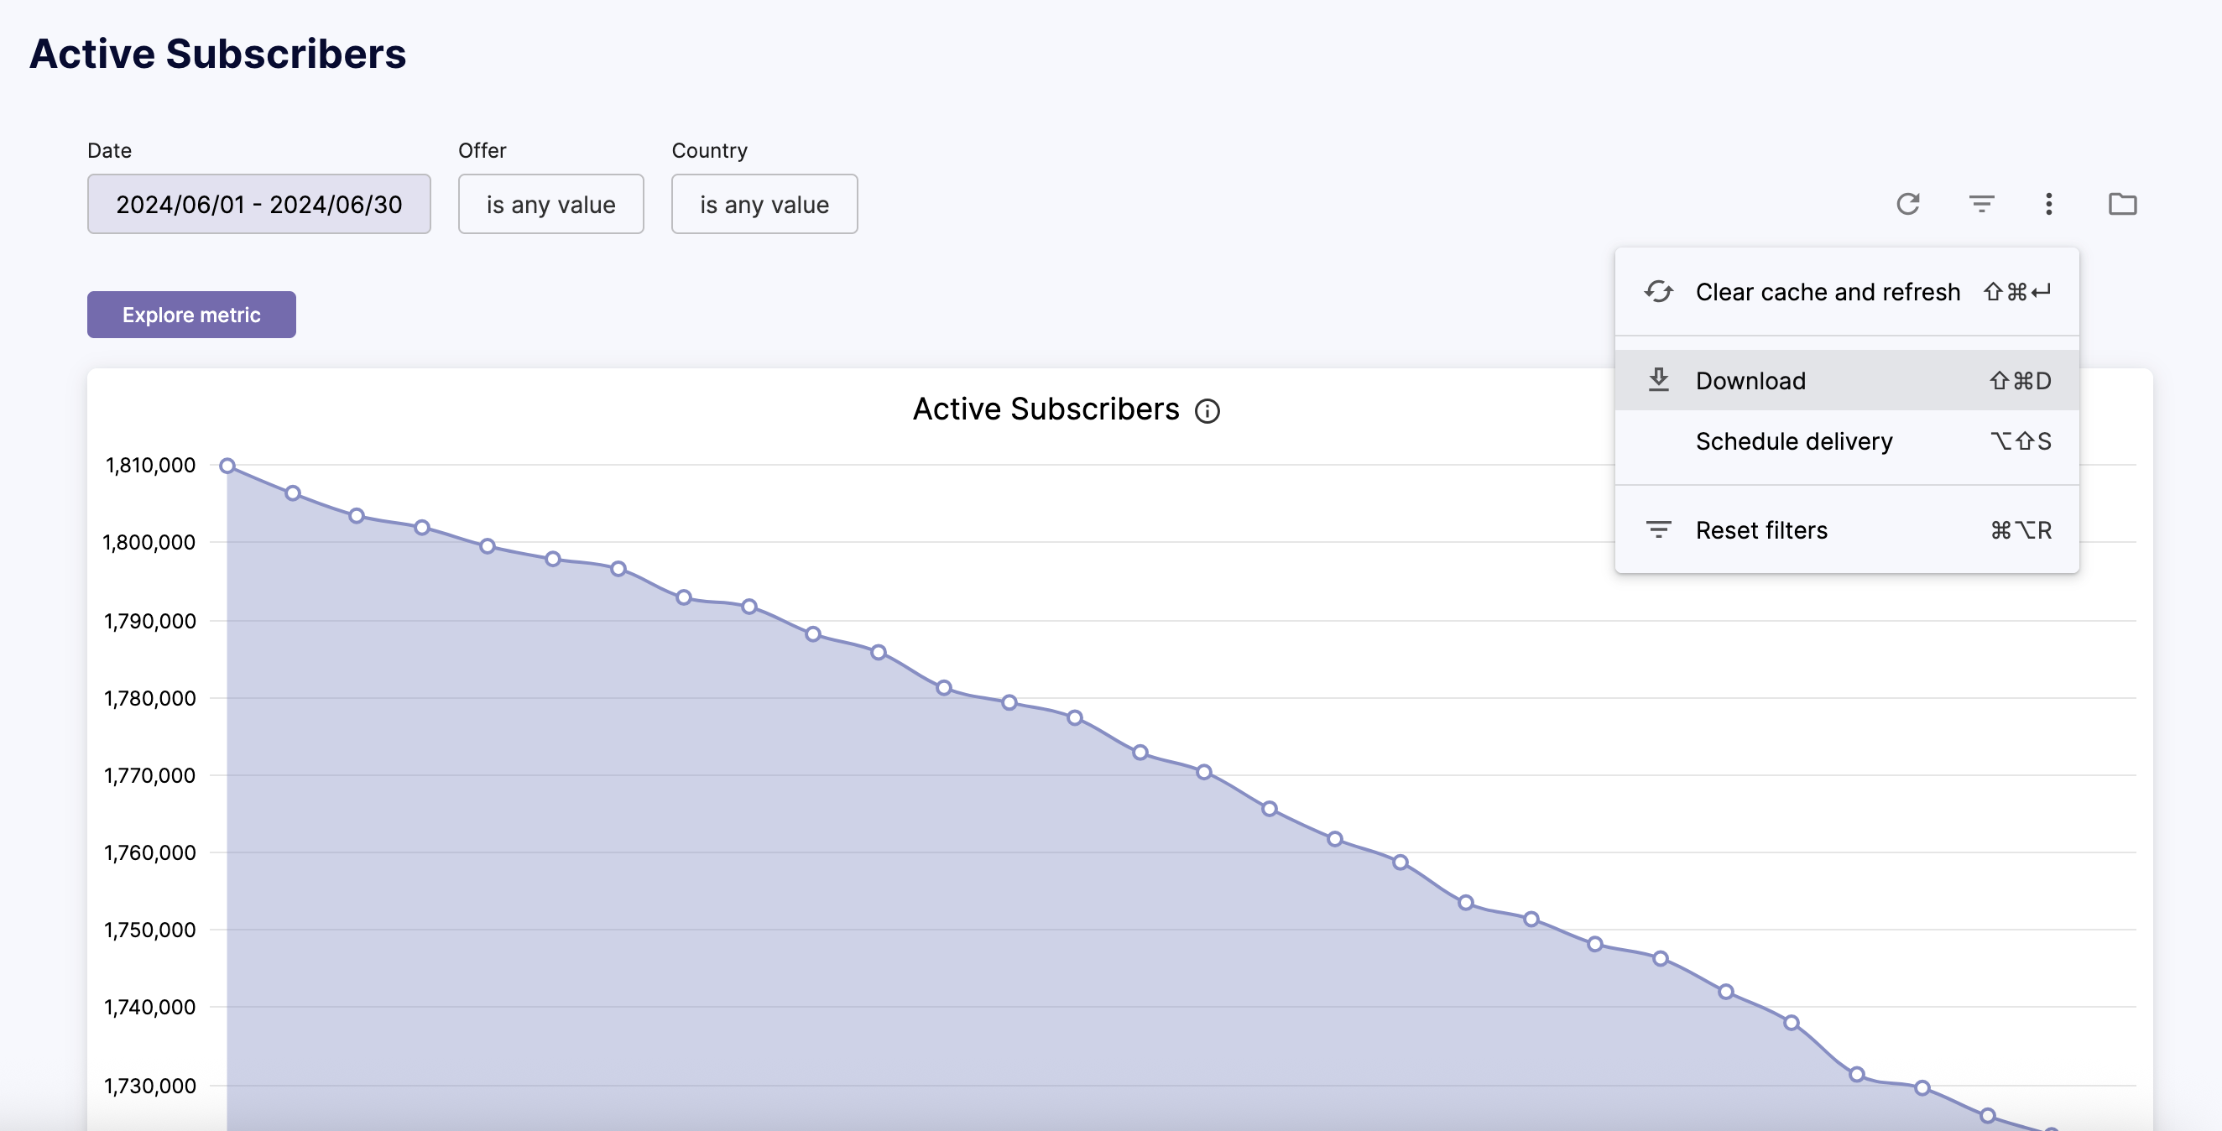This screenshot has width=2222, height=1131.
Task: Open the Date range filter 2024/06/01 - 2024/06/30
Action: pos(258,205)
